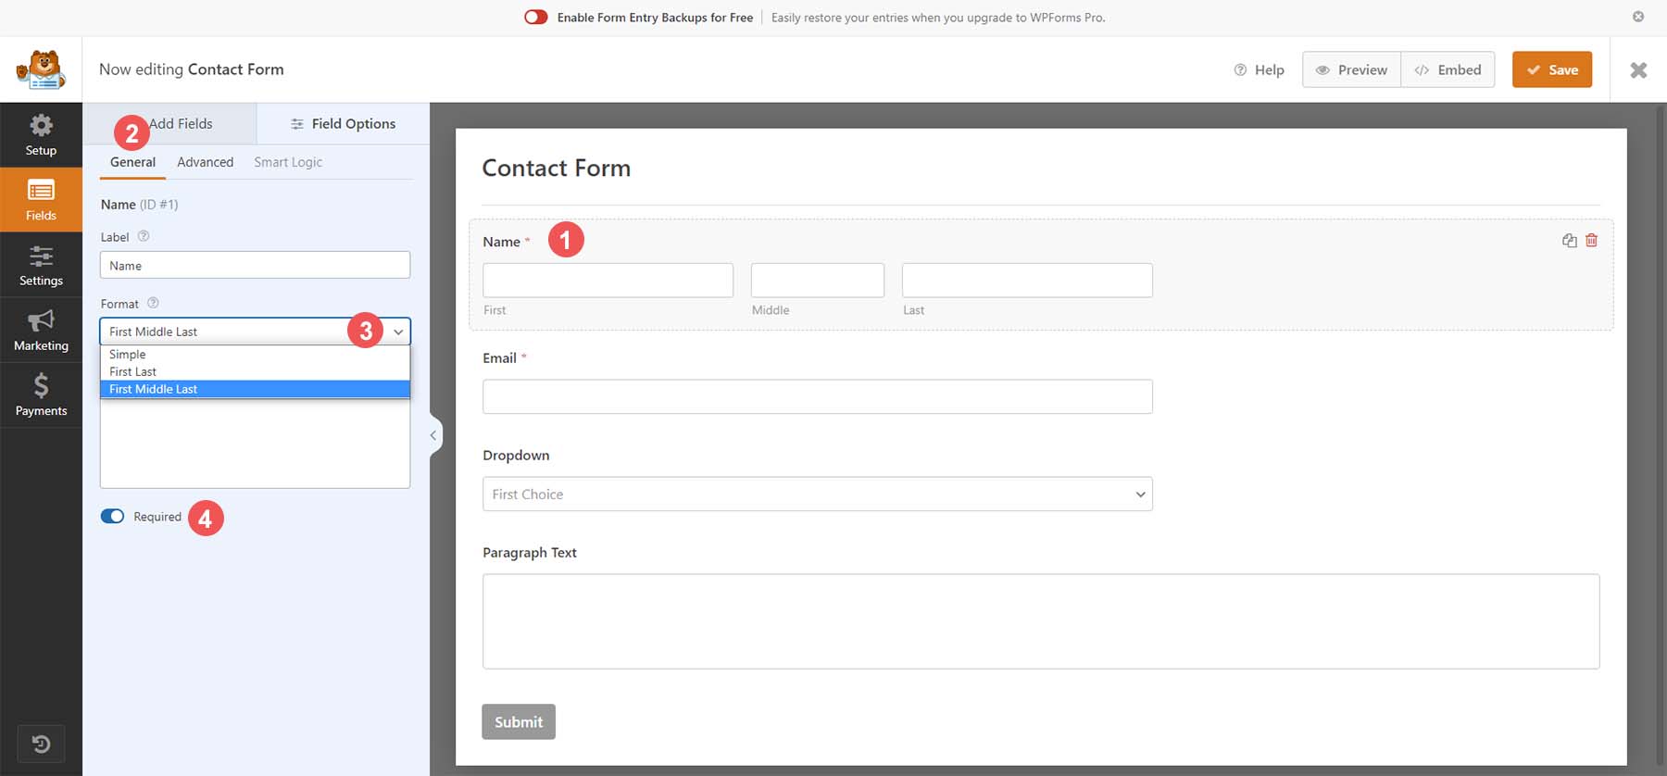Dismiss the top notification bar
This screenshot has height=776, width=1667.
point(1637,17)
